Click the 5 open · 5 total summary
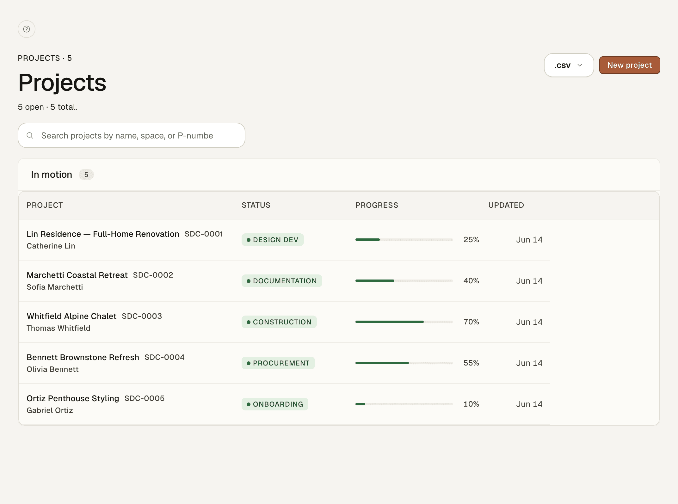The height and width of the screenshot is (504, 678). 47,107
